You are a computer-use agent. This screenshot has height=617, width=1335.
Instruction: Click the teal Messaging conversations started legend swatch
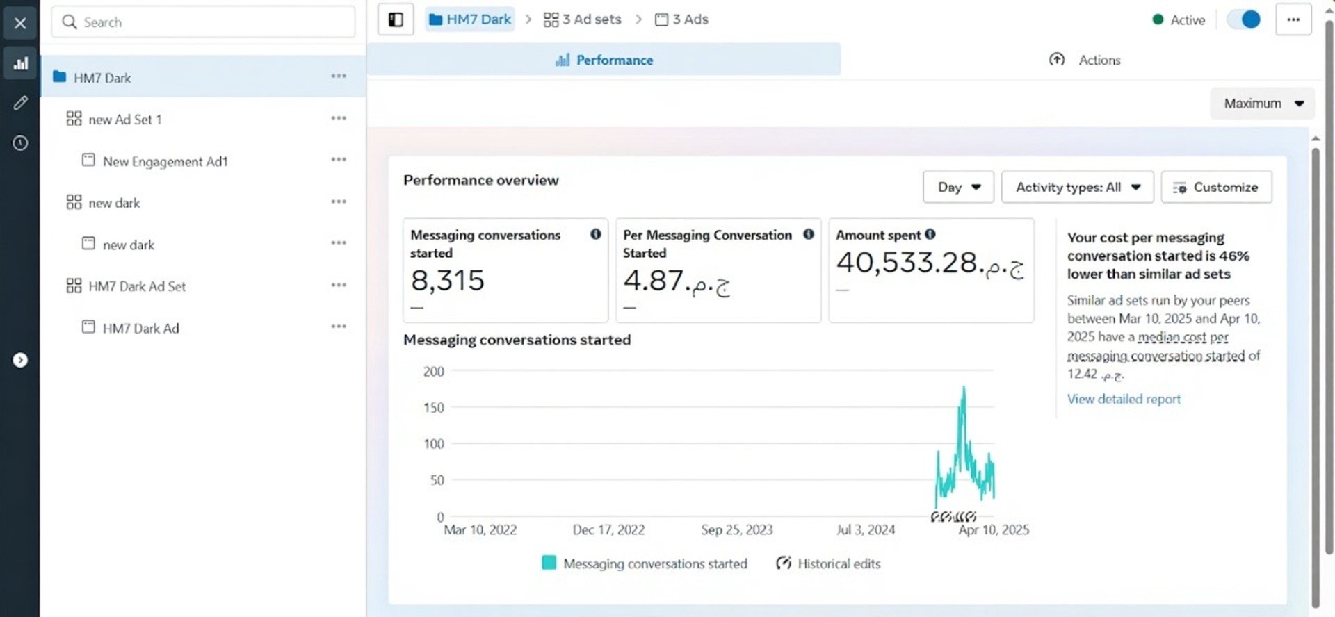[549, 563]
